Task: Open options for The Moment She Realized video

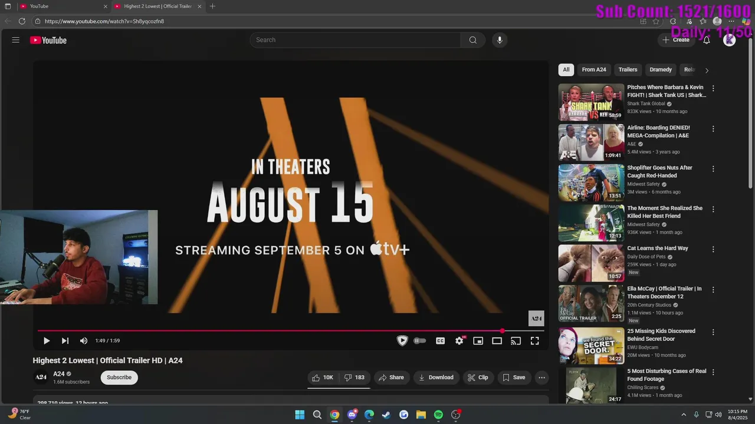Action: 713,209
